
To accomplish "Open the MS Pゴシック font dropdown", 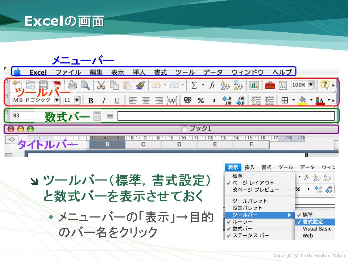I will tap(57, 100).
